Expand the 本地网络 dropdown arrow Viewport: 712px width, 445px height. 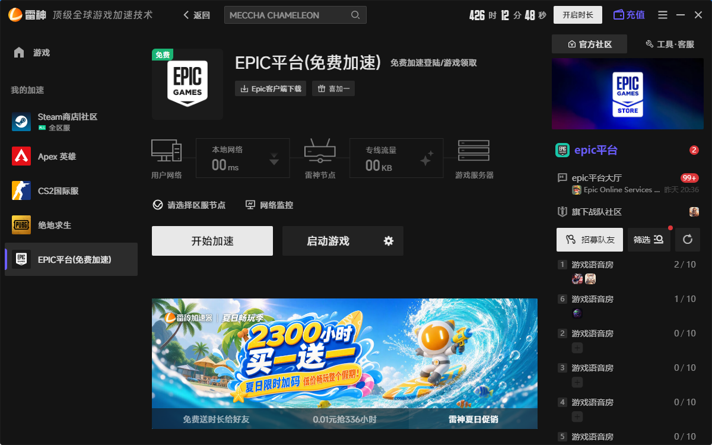pos(274,159)
